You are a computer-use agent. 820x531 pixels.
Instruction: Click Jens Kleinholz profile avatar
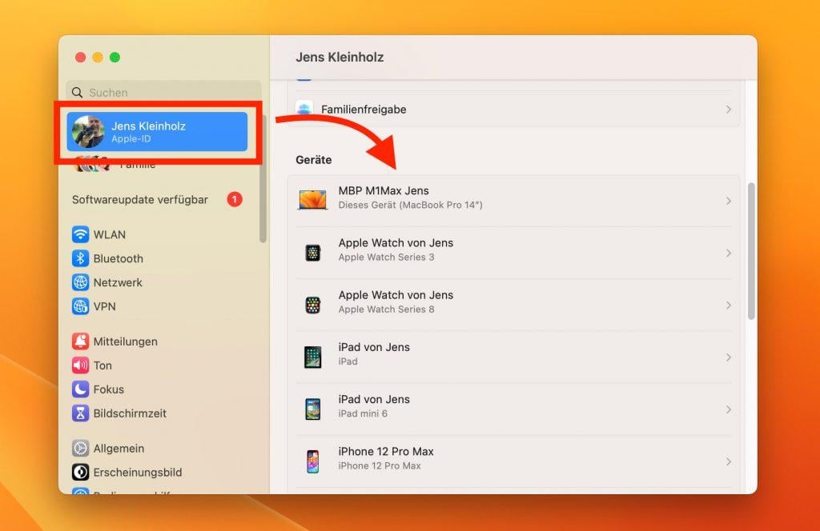[x=88, y=132]
